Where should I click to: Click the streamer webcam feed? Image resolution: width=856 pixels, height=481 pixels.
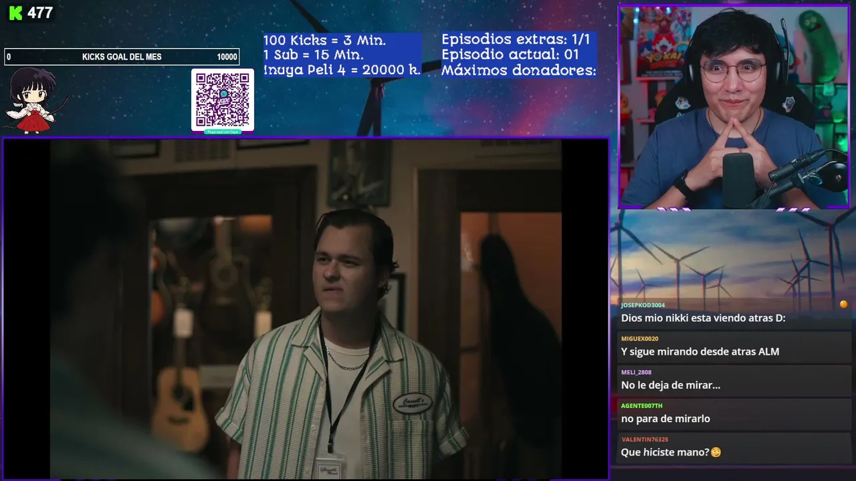click(734, 107)
